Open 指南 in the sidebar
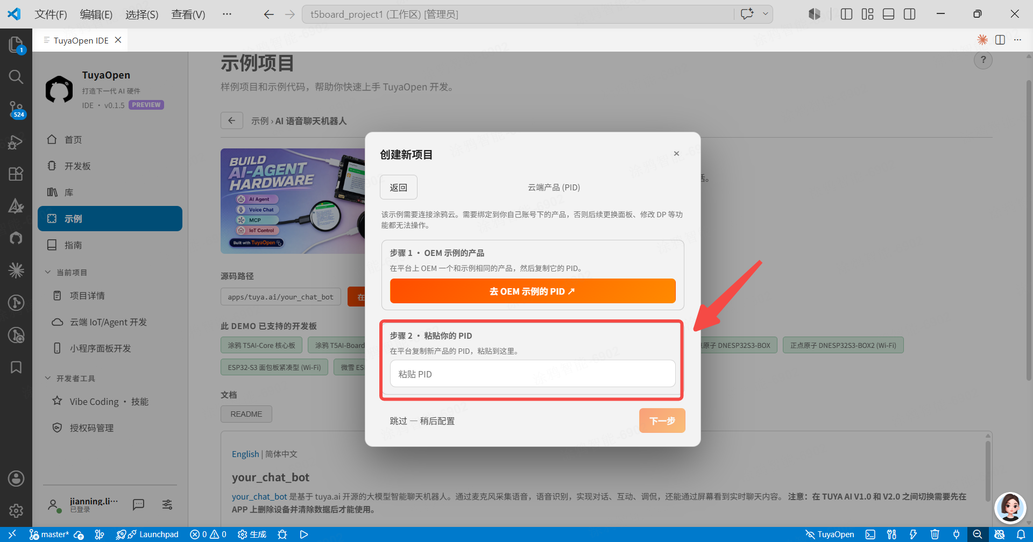Image resolution: width=1033 pixels, height=542 pixels. (110, 245)
